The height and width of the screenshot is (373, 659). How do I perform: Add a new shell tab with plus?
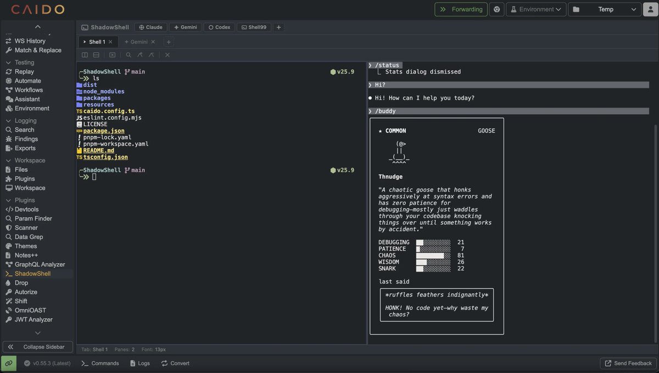point(169,42)
